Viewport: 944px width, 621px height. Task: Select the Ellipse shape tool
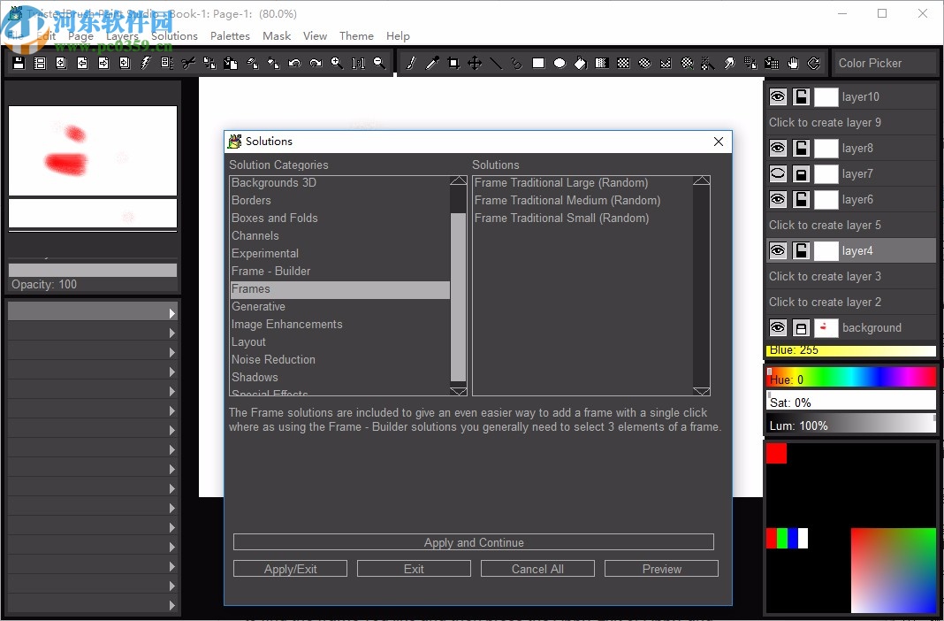point(560,63)
